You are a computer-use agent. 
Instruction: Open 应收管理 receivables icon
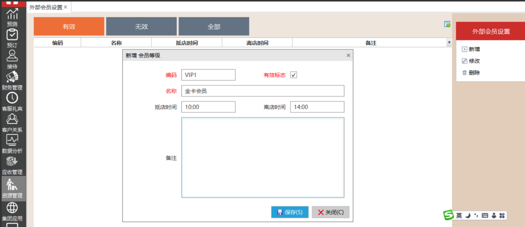12,165
